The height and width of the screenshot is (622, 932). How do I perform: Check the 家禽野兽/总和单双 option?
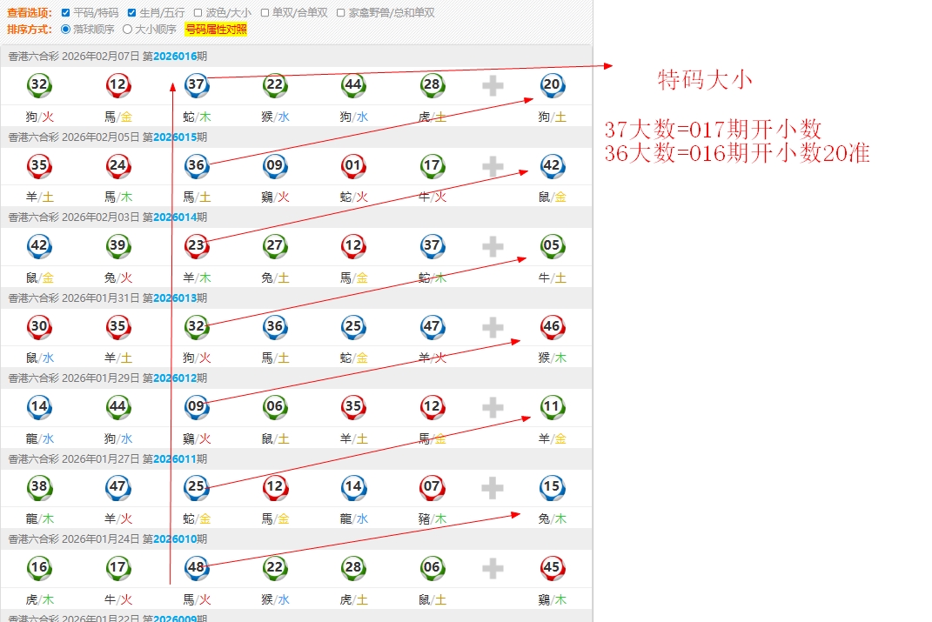[x=341, y=13]
